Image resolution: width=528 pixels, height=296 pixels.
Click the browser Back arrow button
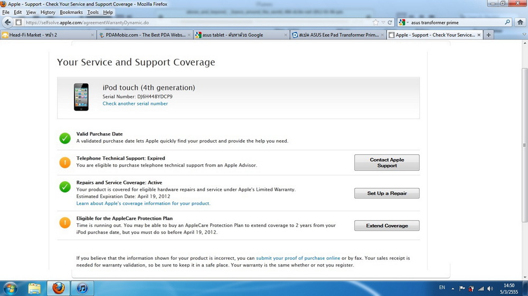point(7,23)
